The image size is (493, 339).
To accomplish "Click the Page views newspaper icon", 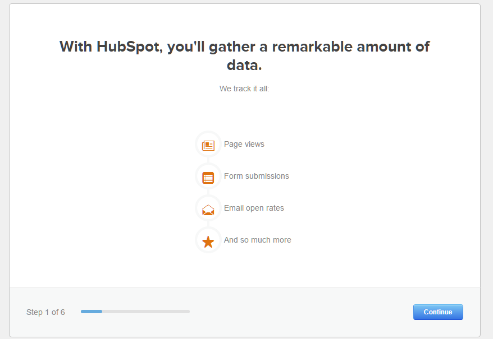I will [x=208, y=145].
